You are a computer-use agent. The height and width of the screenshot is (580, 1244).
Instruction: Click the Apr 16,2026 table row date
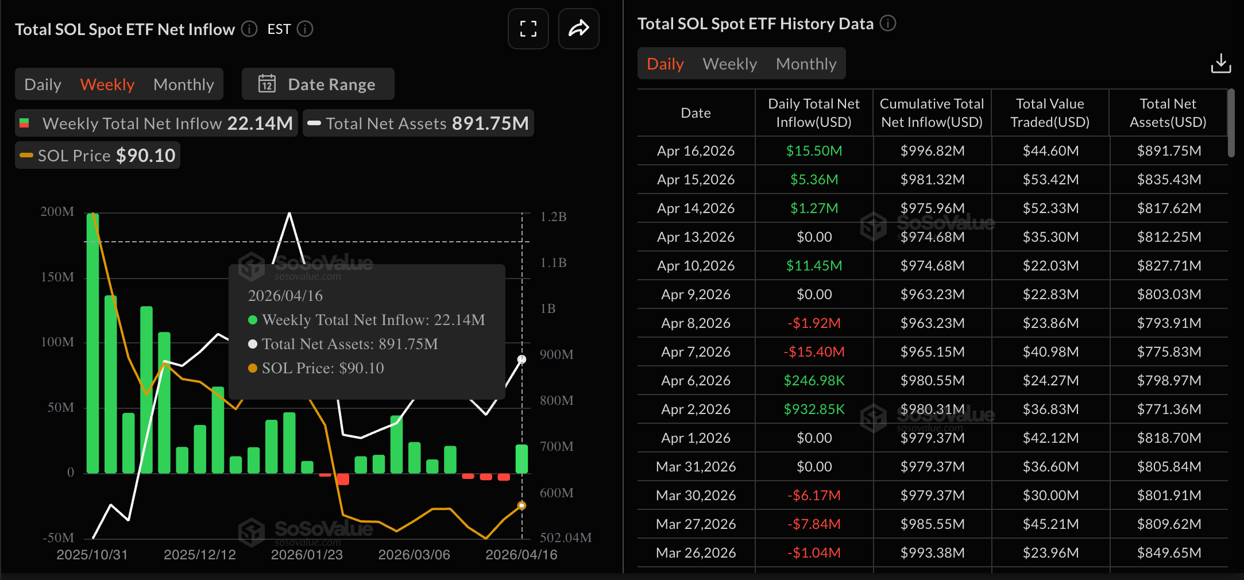point(696,151)
